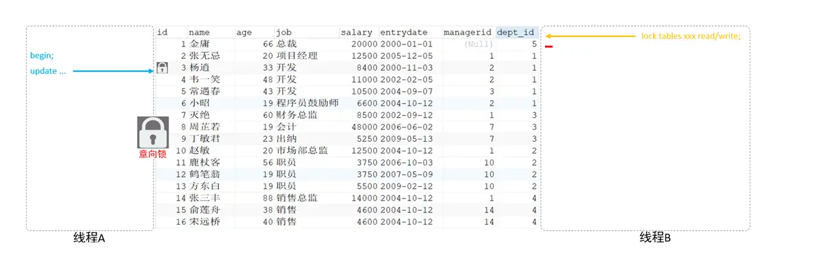The width and height of the screenshot is (827, 278).
Task: Click the managerid column header
Action: tap(468, 32)
